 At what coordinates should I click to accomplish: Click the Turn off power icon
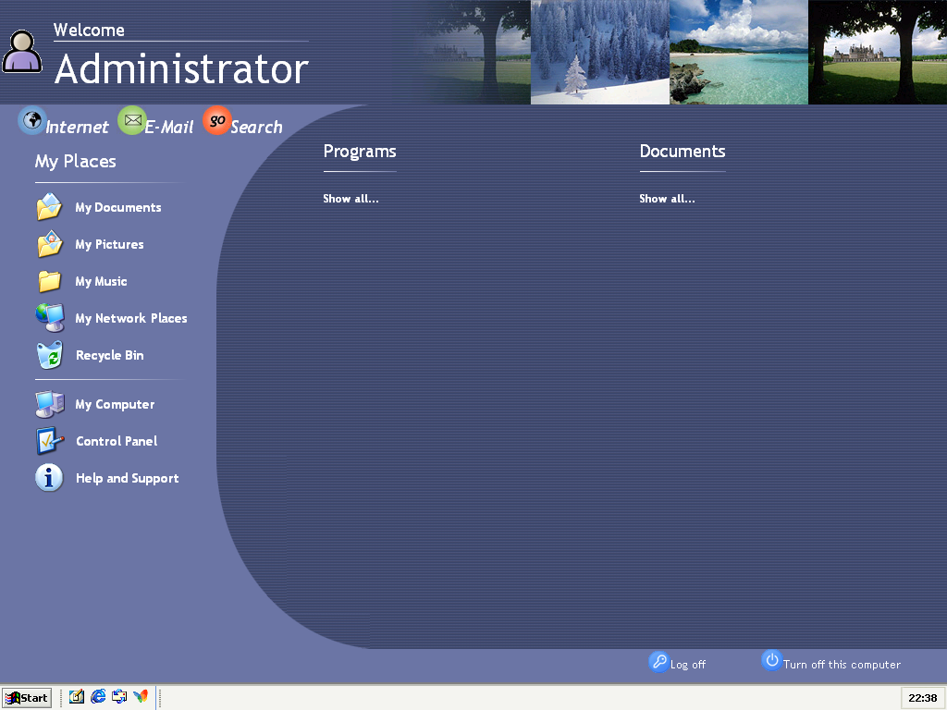click(x=772, y=660)
